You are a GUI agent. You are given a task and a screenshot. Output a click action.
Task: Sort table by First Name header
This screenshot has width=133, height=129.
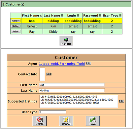[30, 16]
